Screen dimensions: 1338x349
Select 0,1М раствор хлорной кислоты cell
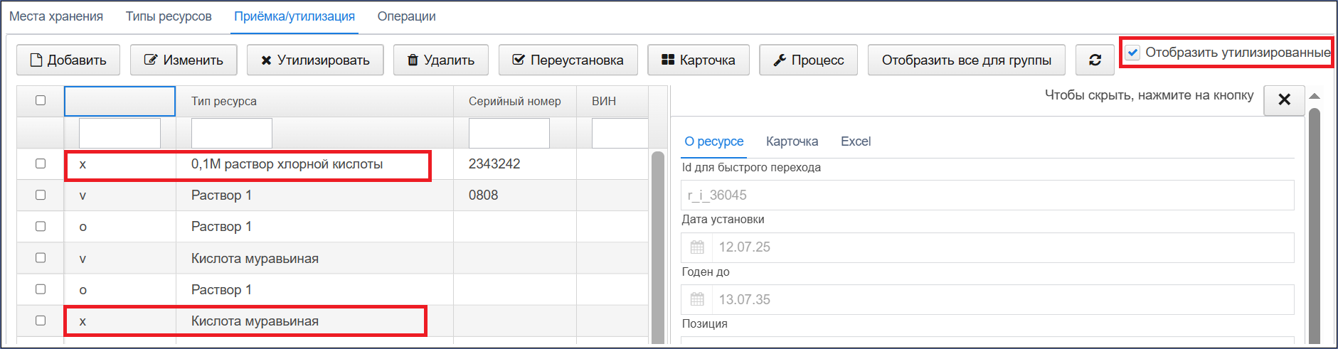(314, 164)
